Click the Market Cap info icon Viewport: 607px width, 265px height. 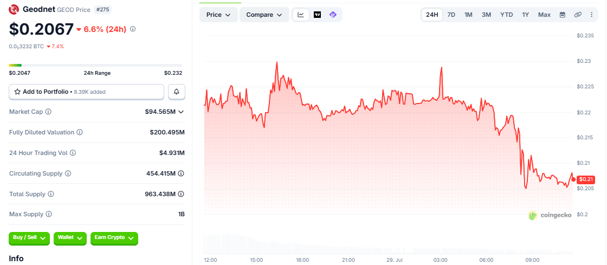coord(48,112)
